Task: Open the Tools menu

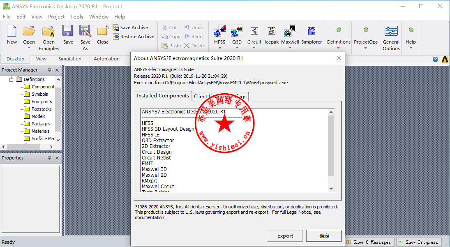Action: coord(76,16)
